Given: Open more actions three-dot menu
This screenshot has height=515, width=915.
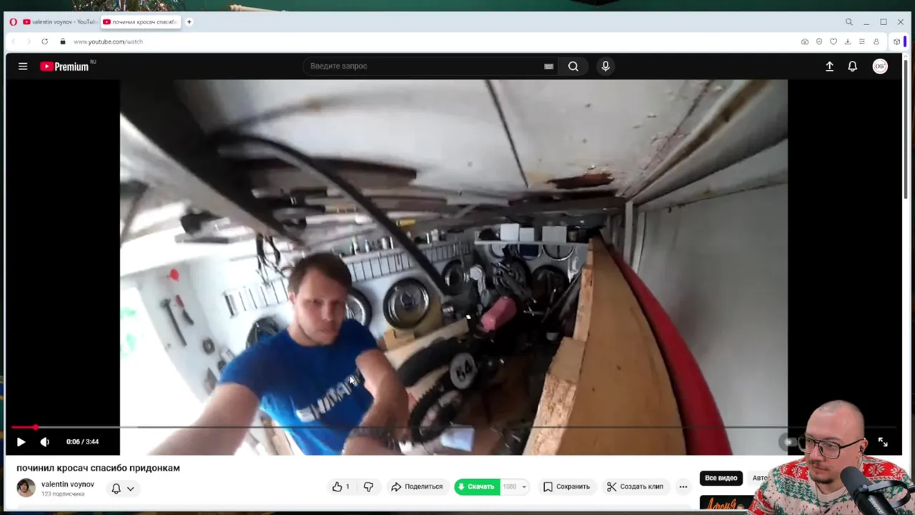Looking at the screenshot, I should coord(683,486).
